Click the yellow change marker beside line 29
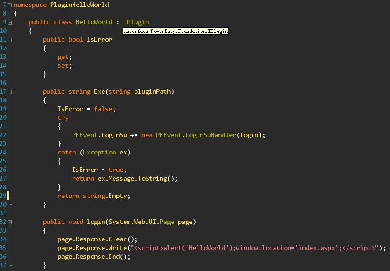This screenshot has height=271, width=390. tap(8, 196)
